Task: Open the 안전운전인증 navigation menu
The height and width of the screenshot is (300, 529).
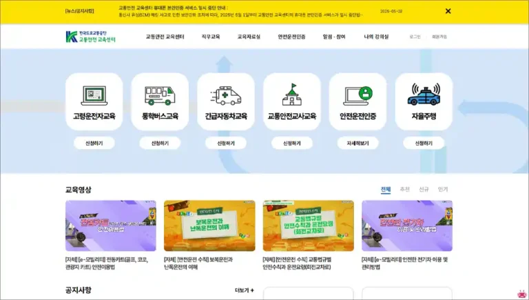Action: (x=291, y=37)
